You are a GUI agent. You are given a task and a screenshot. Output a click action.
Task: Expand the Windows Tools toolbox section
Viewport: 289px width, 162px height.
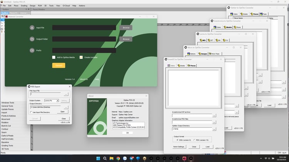pos(8,103)
